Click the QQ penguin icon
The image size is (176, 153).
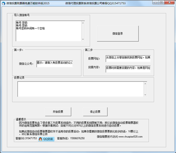[x=40, y=139]
